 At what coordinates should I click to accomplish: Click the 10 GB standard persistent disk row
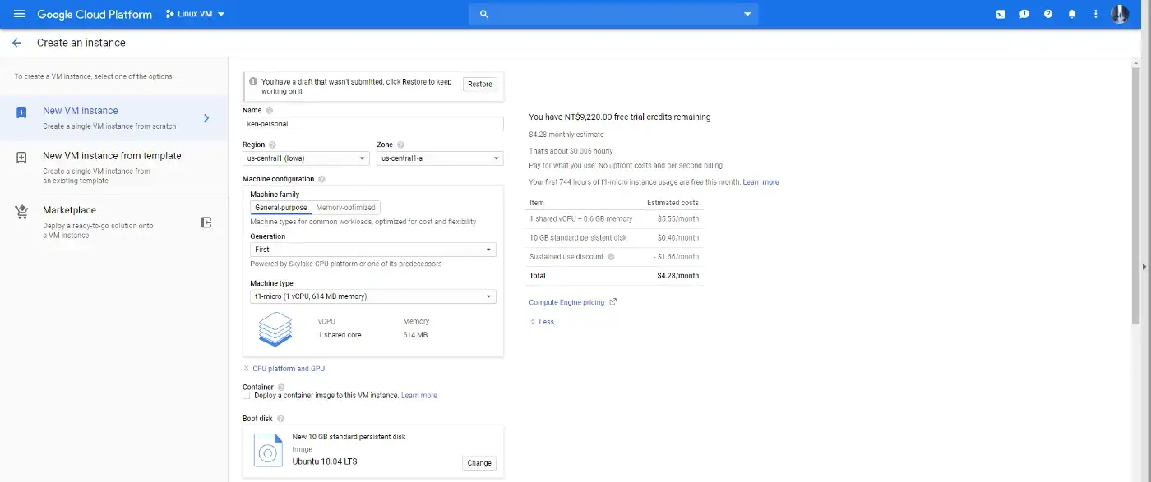click(614, 238)
